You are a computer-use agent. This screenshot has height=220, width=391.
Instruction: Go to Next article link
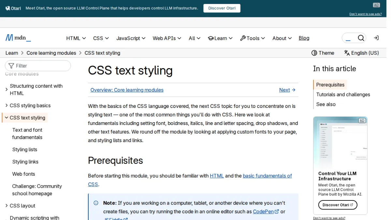tap(287, 90)
